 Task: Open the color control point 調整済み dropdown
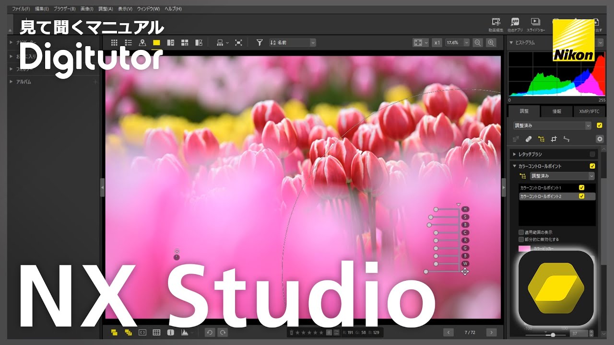coord(562,176)
